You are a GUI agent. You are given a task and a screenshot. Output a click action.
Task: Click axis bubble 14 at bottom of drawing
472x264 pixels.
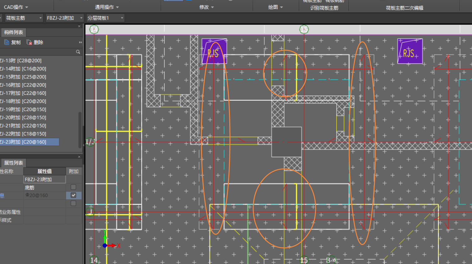[94, 260]
